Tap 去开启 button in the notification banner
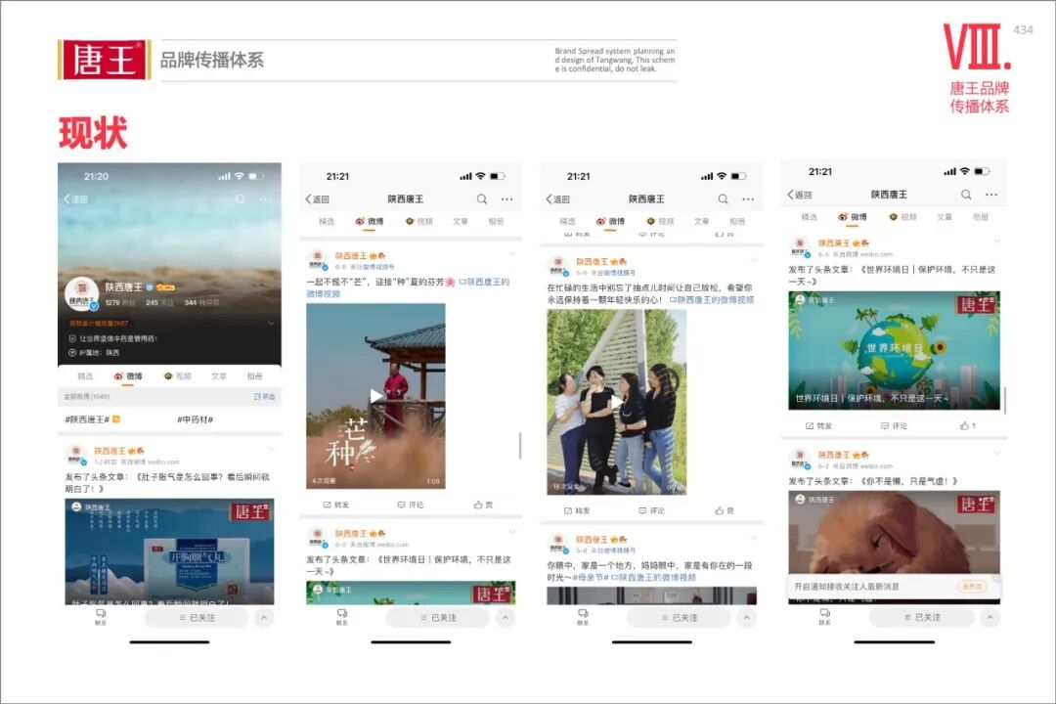Image resolution: width=1056 pixels, height=704 pixels. coord(973,587)
